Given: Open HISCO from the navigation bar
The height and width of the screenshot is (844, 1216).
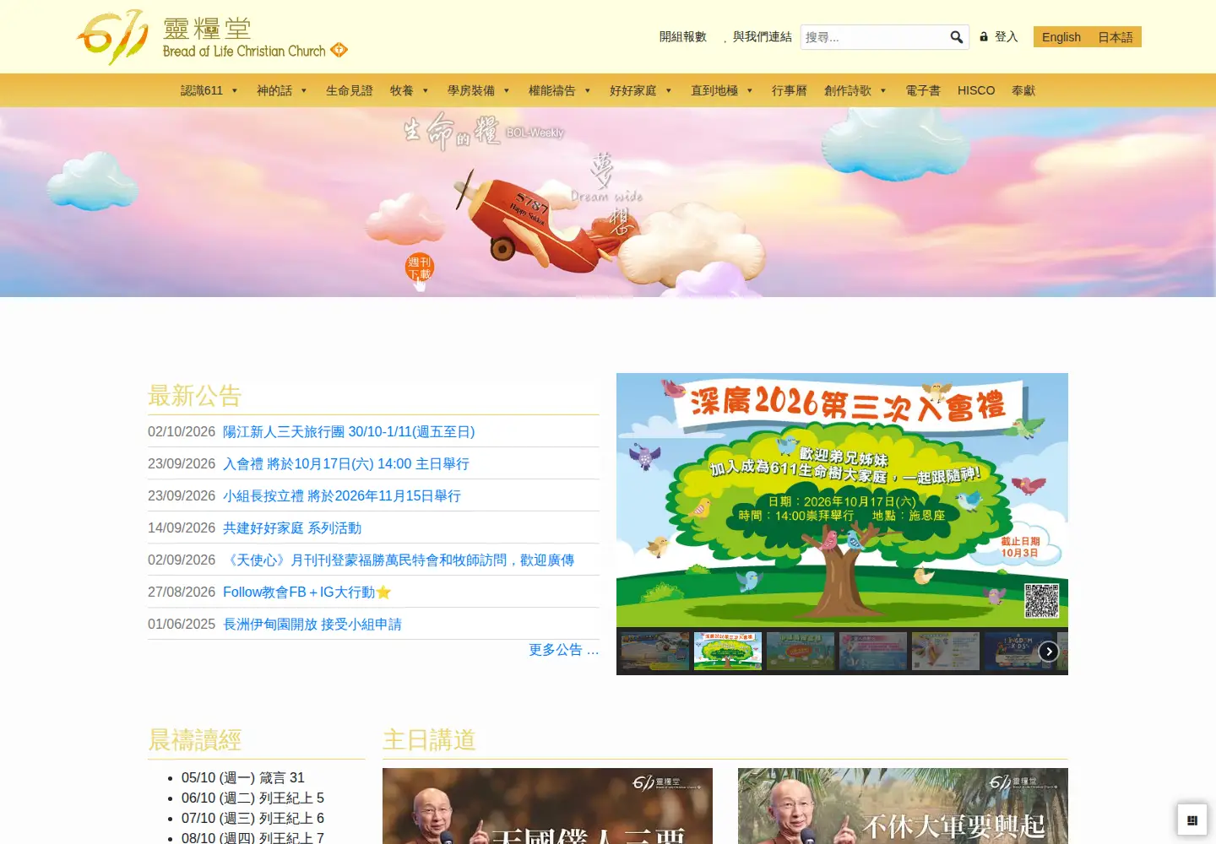Looking at the screenshot, I should (x=976, y=90).
